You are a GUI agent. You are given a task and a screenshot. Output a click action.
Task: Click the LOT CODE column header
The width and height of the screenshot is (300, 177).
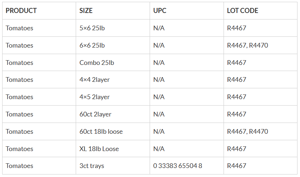tap(242, 10)
